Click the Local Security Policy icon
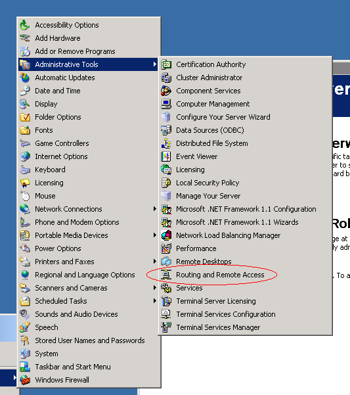Image resolution: width=350 pixels, height=395 pixels. [x=166, y=183]
